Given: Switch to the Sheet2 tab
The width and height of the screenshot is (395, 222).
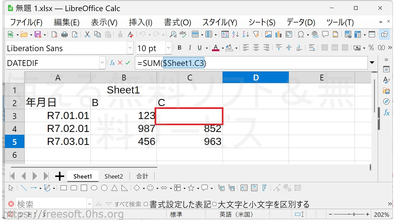Looking at the screenshot, I should point(114,176).
